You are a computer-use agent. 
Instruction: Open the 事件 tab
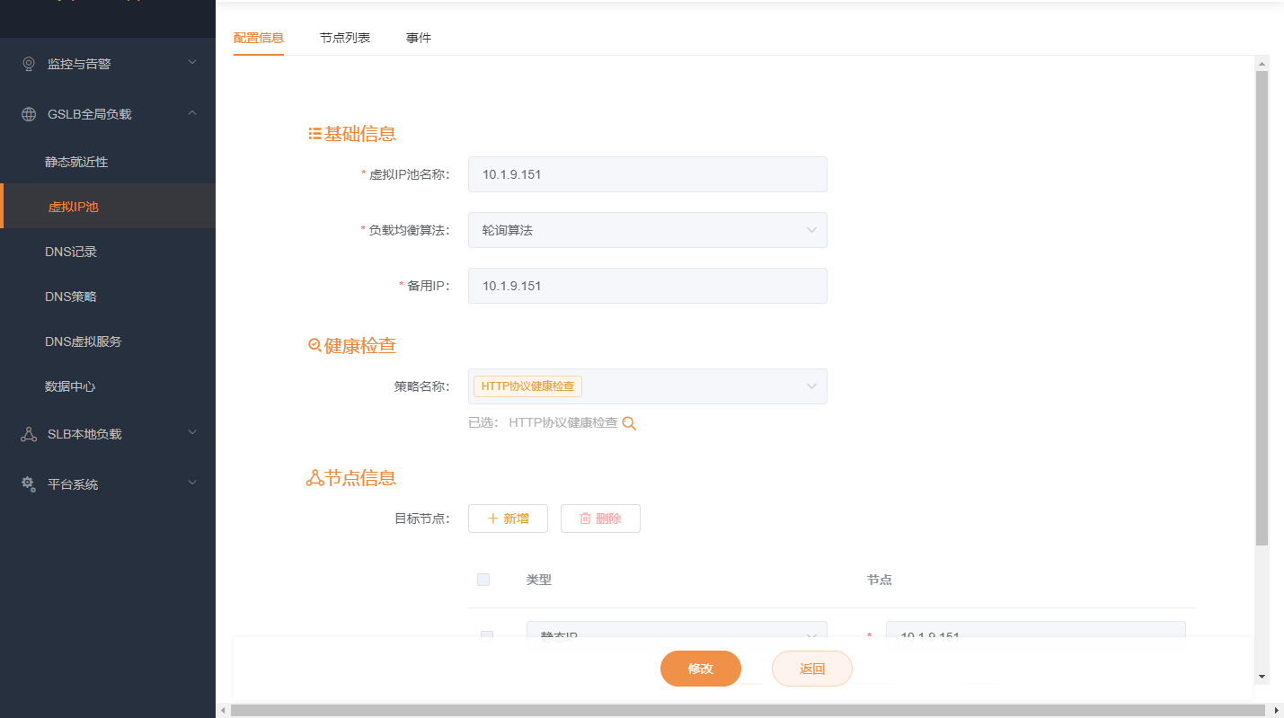[419, 38]
